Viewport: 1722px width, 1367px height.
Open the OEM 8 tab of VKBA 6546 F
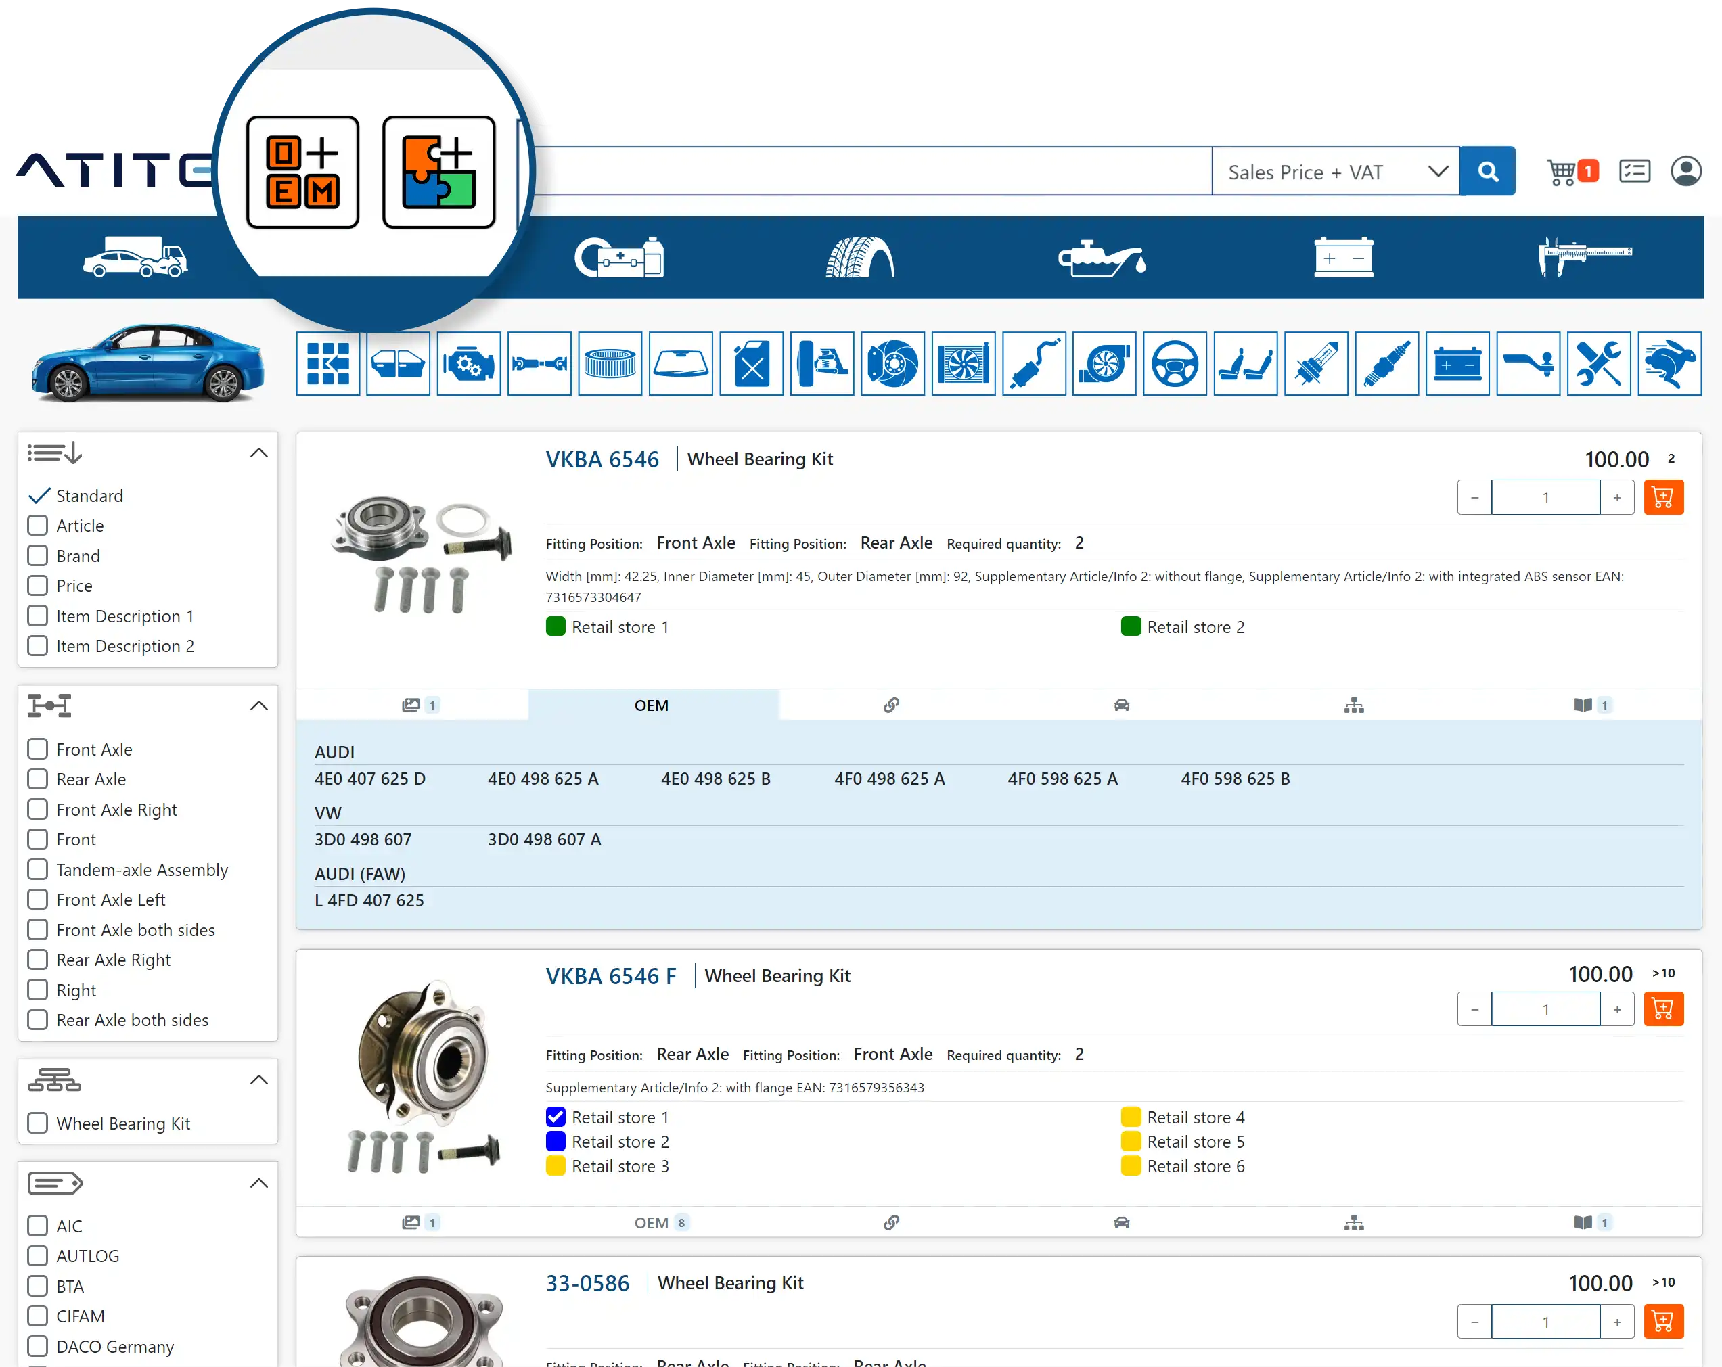(x=661, y=1224)
